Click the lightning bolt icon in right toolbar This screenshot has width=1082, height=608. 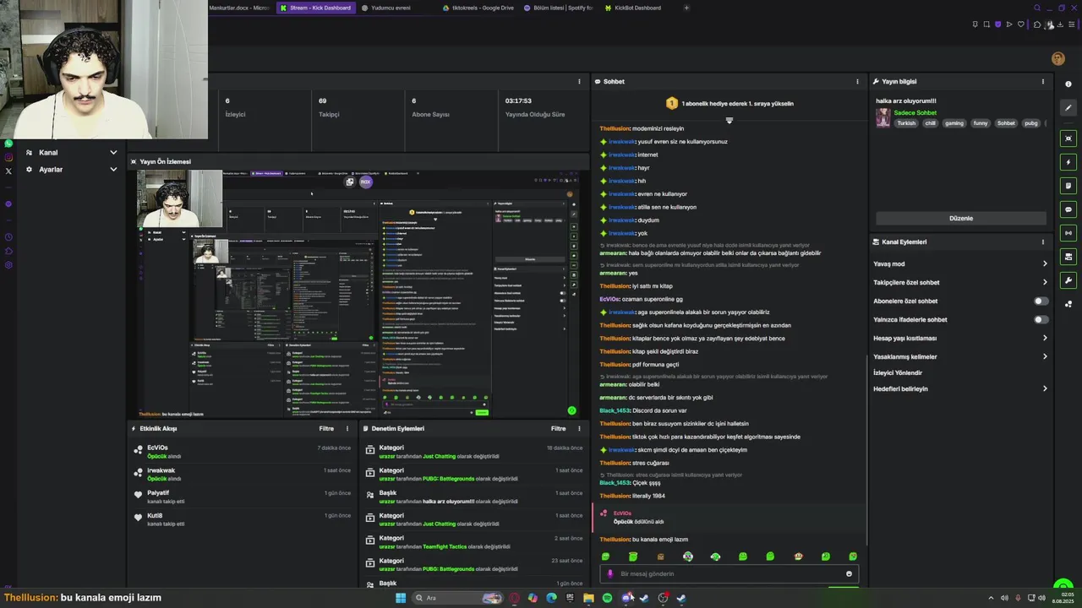(1068, 162)
